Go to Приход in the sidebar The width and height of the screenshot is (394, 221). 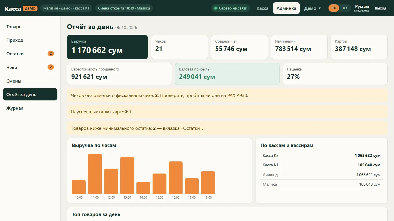pyautogui.click(x=30, y=40)
